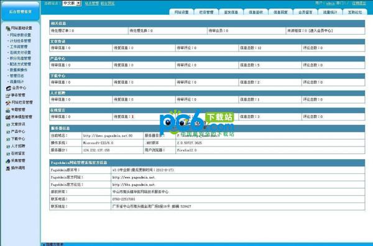373x246 pixels.
Task: Click the Firefox12.0 browser value
Action: click(x=186, y=150)
